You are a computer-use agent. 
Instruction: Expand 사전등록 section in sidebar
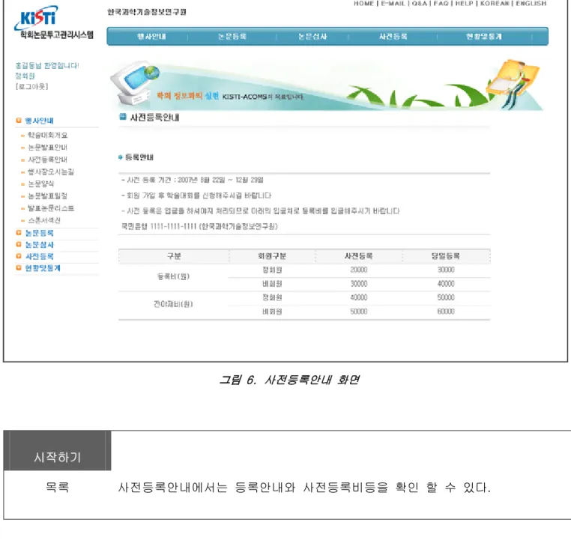[x=39, y=256]
